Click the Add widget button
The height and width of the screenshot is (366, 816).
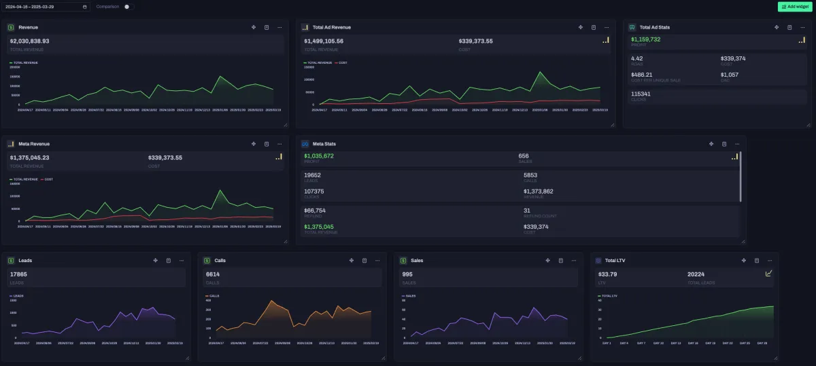[x=795, y=7]
